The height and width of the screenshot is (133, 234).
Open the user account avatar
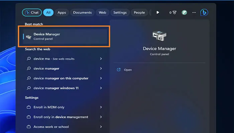[184, 13]
